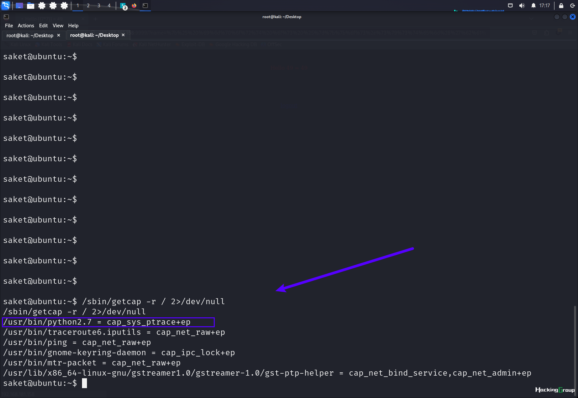Open the Actions menu
The image size is (578, 398).
click(x=26, y=26)
